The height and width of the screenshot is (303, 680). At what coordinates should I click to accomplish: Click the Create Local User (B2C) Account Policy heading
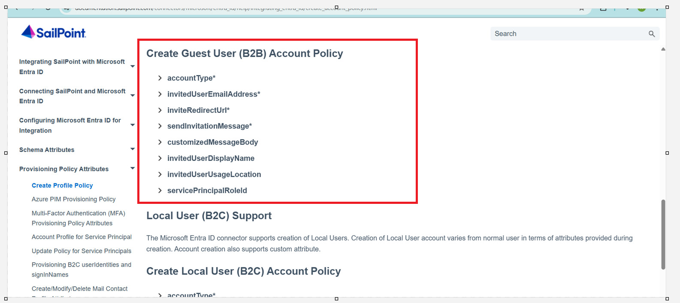point(244,271)
